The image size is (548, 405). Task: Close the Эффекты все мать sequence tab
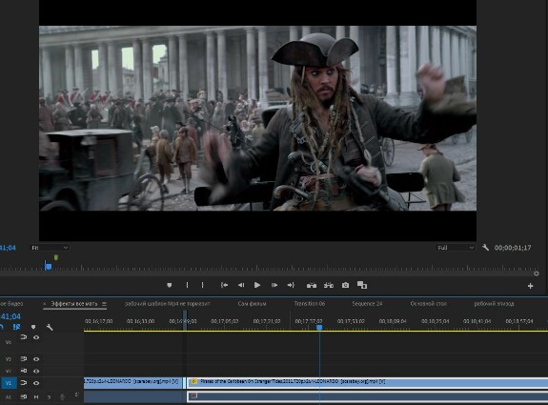click(45, 304)
